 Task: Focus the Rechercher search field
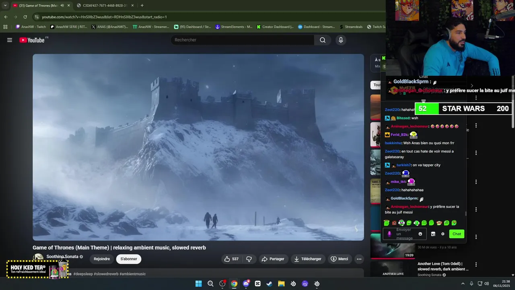pos(243,40)
